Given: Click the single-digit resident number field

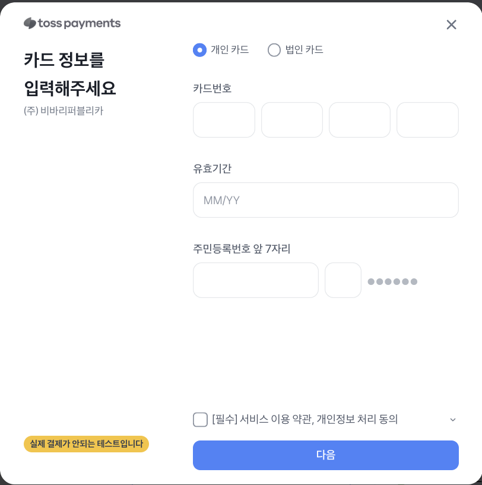Looking at the screenshot, I should (x=343, y=280).
